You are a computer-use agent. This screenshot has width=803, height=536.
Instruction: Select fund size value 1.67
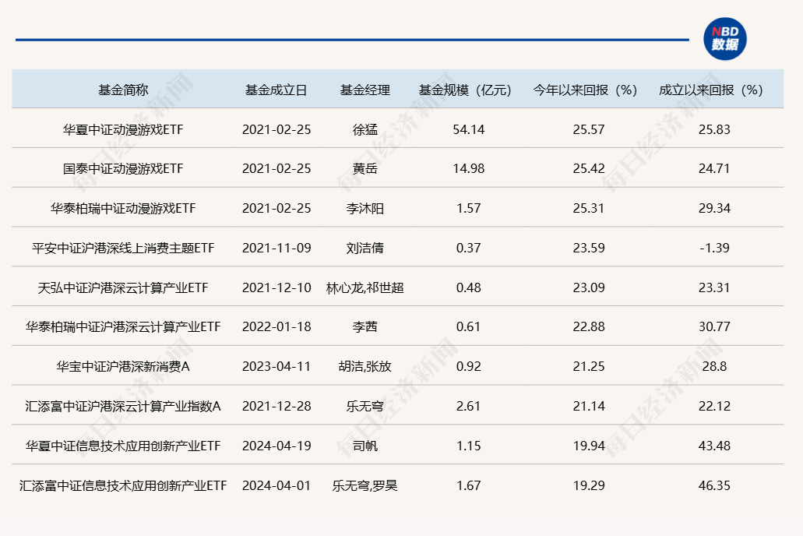pos(469,486)
